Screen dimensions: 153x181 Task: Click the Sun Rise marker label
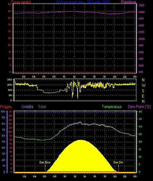pos(45,162)
